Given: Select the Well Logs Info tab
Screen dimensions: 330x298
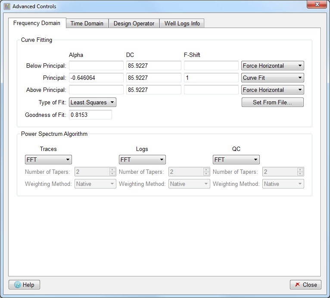Looking at the screenshot, I should [x=182, y=23].
